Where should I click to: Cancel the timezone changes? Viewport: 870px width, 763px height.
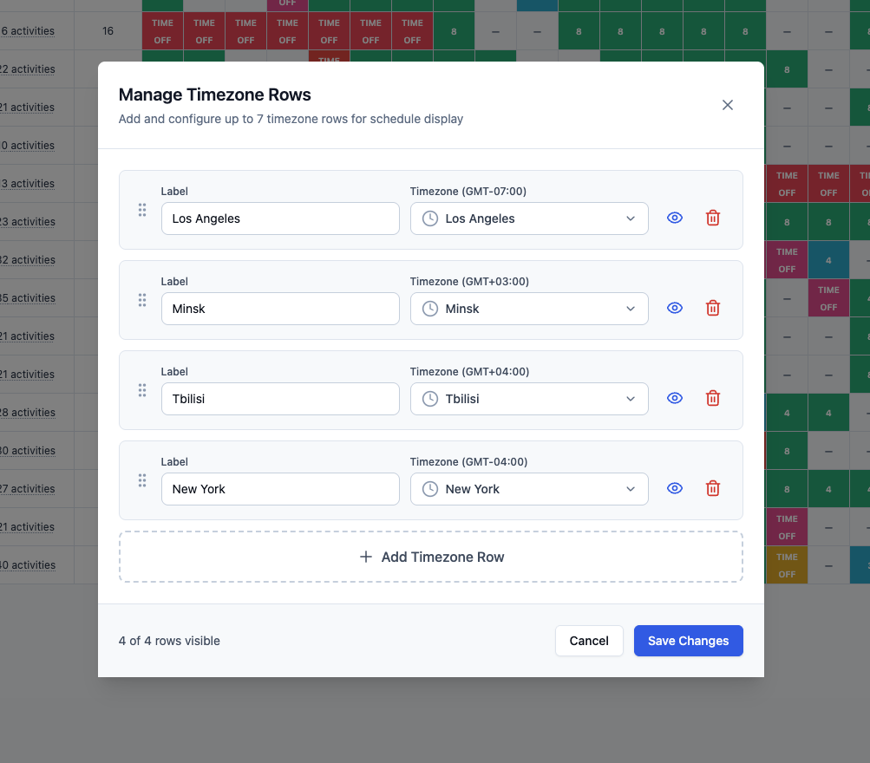[x=589, y=641]
